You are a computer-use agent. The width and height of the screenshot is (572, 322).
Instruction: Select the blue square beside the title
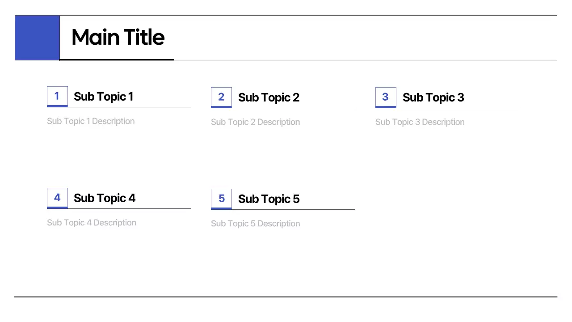(37, 38)
